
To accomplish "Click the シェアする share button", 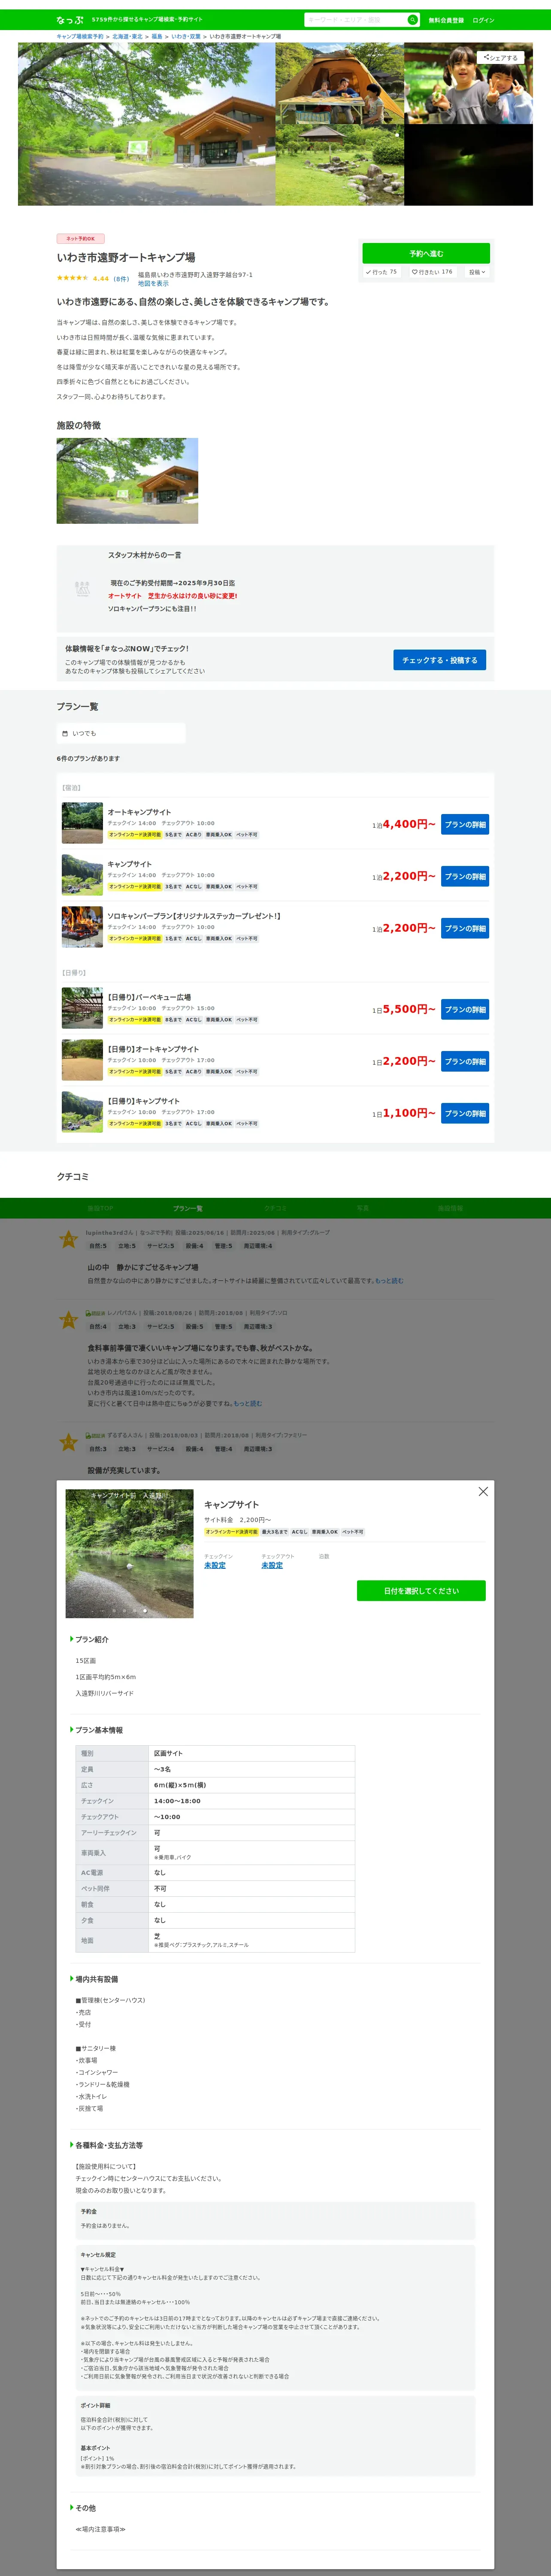I will [x=500, y=58].
